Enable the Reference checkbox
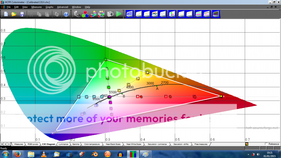This screenshot has width=281, height=158. point(266,144)
